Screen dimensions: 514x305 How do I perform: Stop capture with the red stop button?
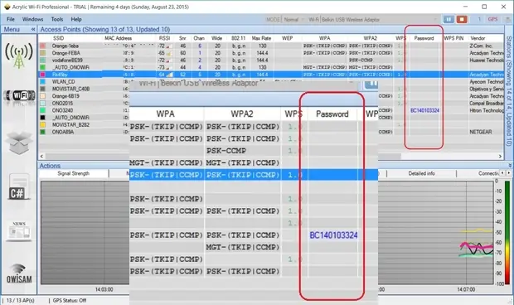click(x=462, y=19)
